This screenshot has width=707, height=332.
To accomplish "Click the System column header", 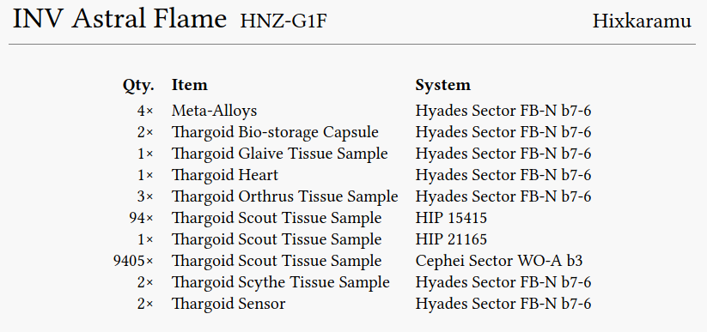I will (442, 86).
